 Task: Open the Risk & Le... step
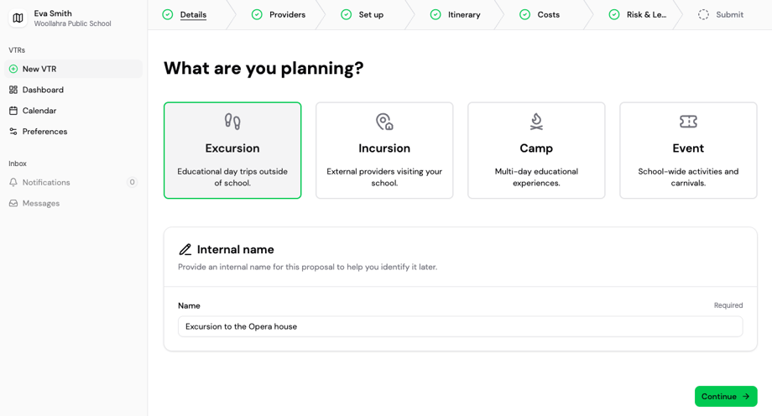click(x=638, y=14)
